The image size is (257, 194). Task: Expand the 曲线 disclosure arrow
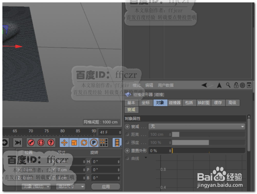(146, 158)
